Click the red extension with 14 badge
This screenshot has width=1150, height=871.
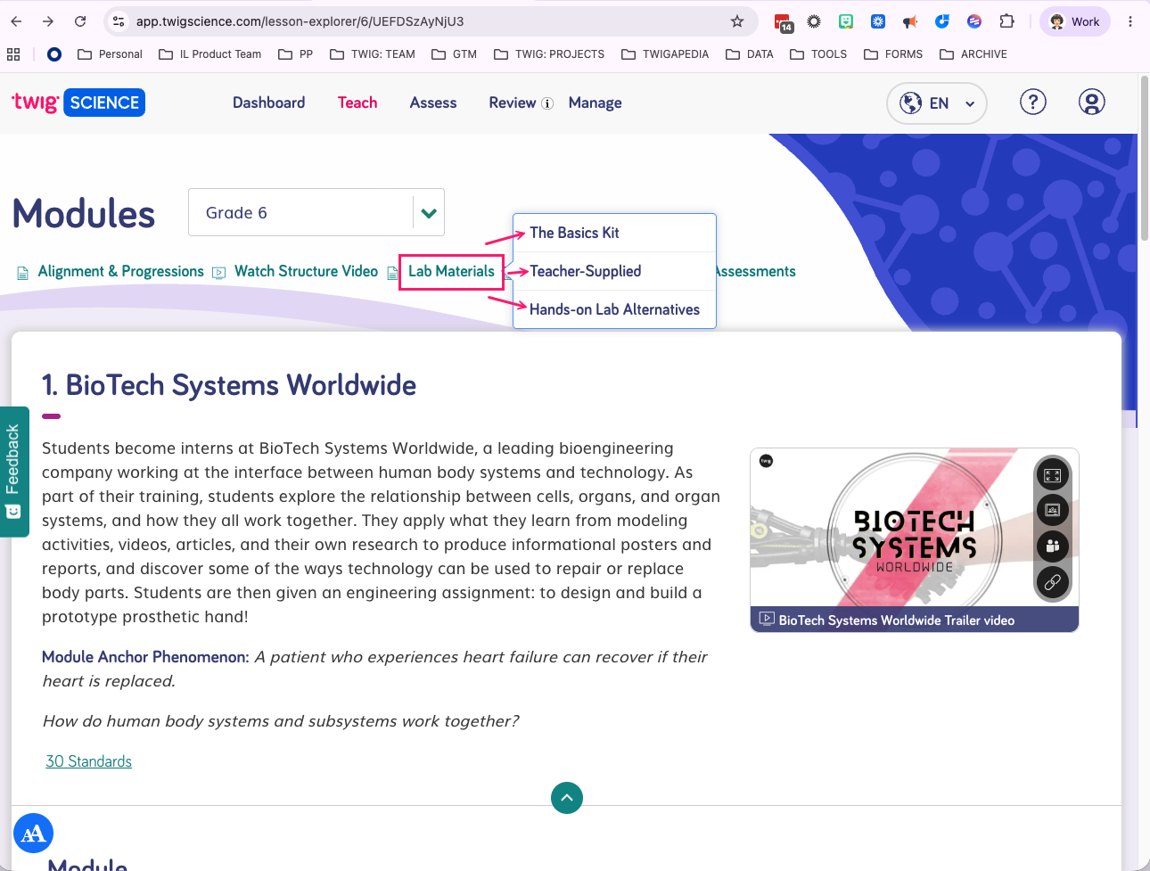point(783,22)
